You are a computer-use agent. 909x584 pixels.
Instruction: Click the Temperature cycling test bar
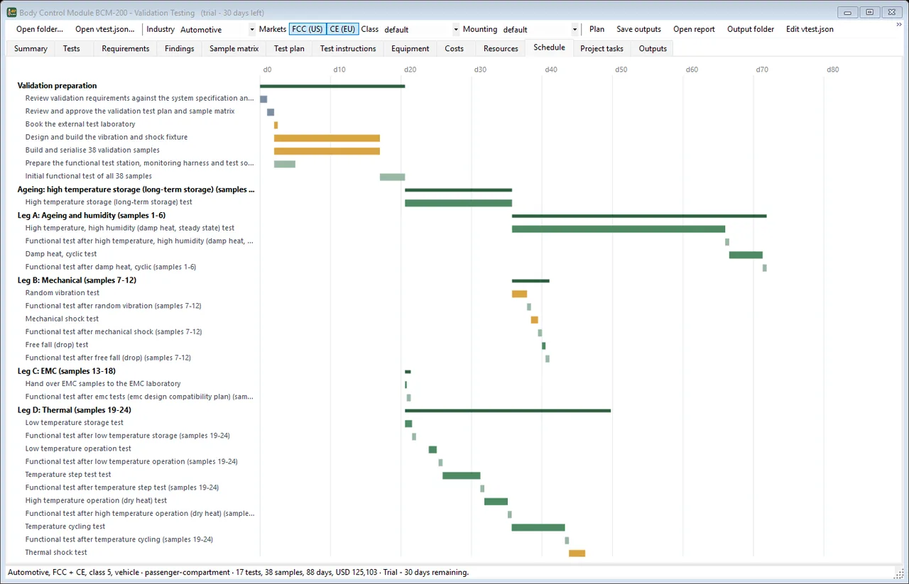pos(538,527)
